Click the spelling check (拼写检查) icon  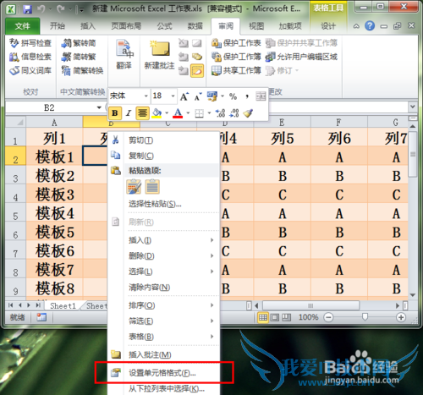coord(30,43)
